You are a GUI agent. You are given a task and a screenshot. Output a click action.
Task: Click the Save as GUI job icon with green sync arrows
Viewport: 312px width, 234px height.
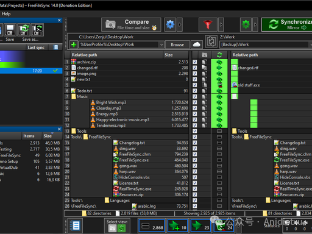(24, 30)
